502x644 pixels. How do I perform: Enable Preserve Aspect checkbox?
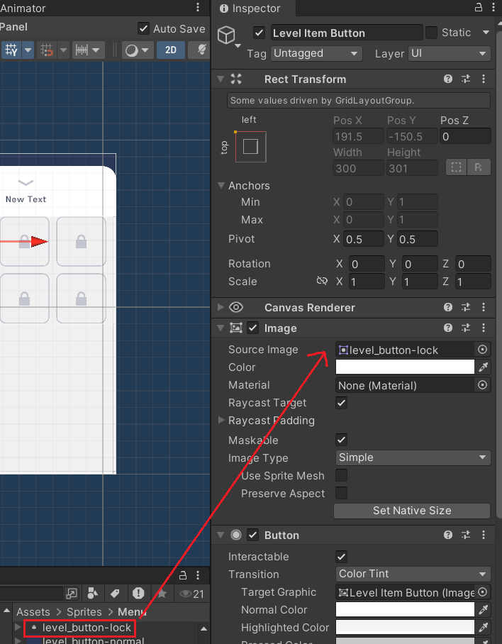(342, 493)
